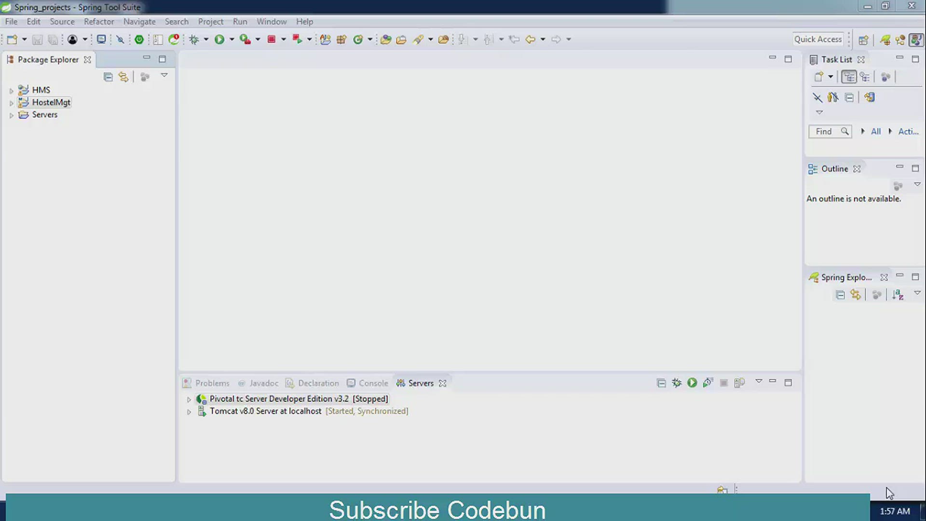Click the Search flashlight toolbar icon
This screenshot has height=521, width=926.
point(418,40)
